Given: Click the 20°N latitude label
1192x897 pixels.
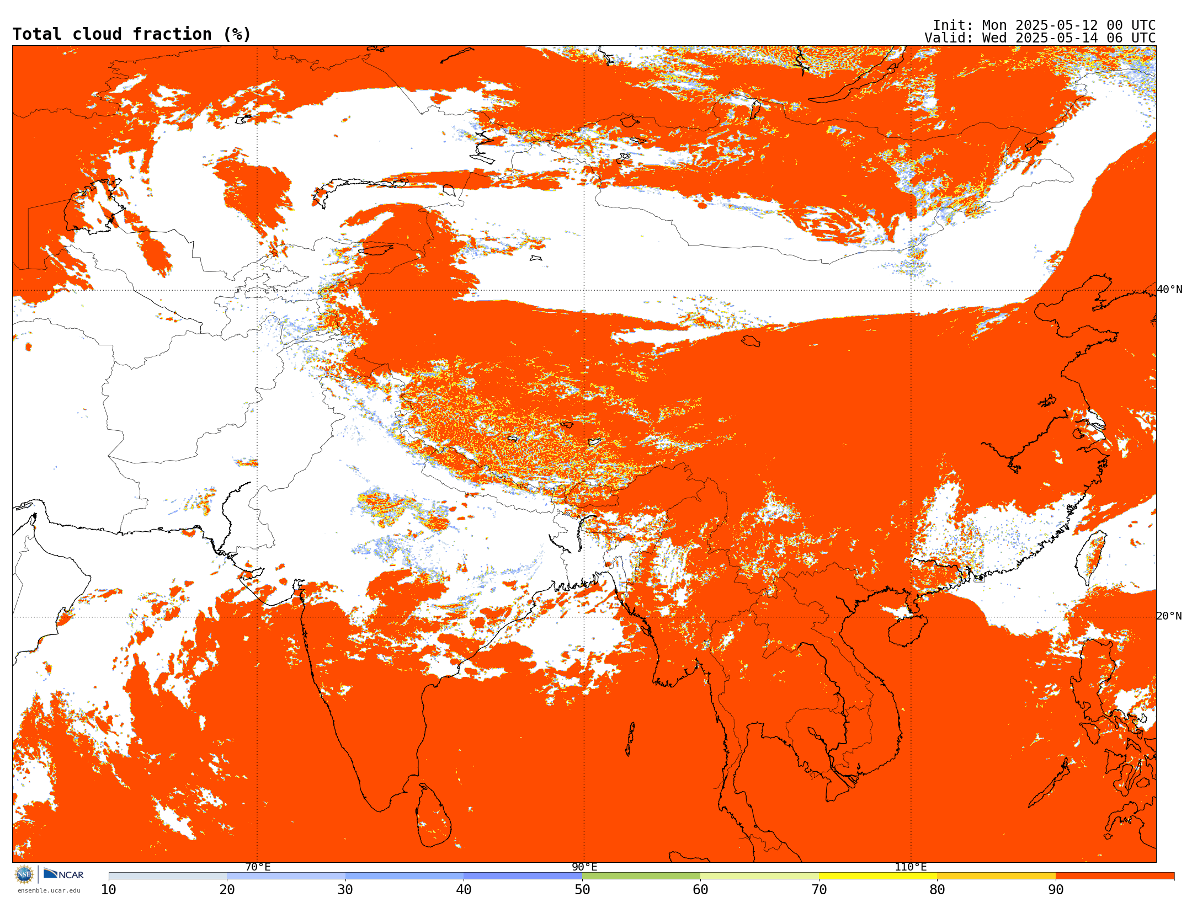Looking at the screenshot, I should point(1169,616).
